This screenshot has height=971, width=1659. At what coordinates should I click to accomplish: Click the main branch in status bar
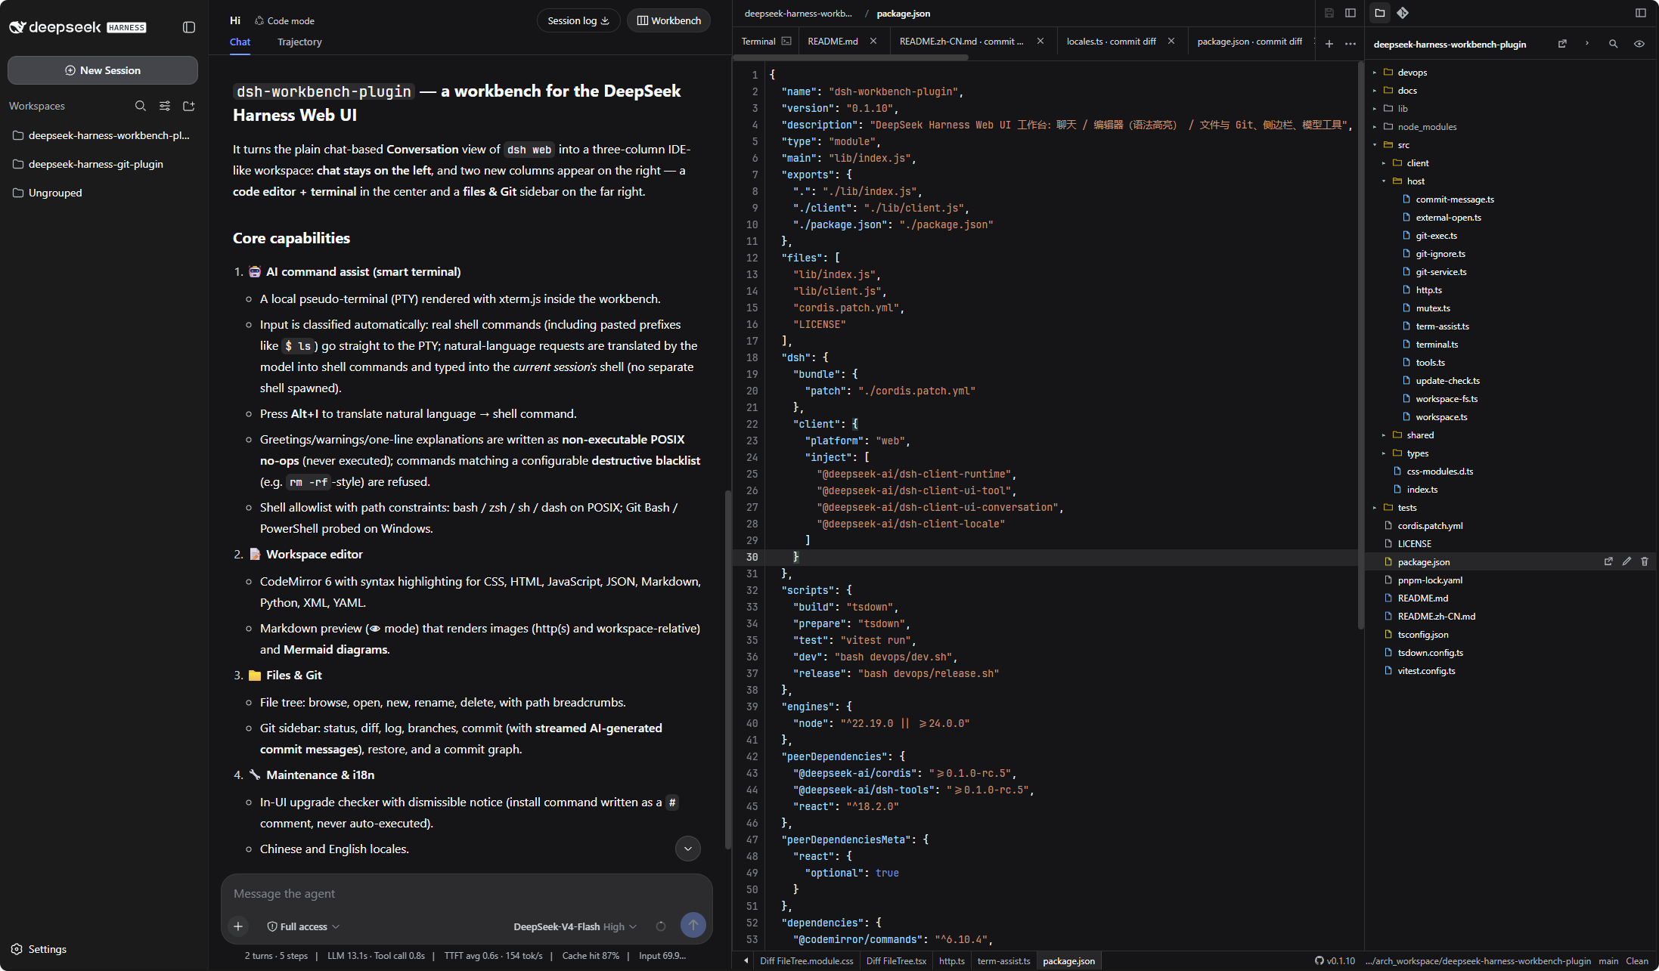point(1608,961)
